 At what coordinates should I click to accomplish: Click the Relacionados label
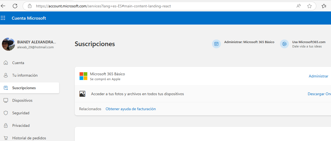(90, 109)
